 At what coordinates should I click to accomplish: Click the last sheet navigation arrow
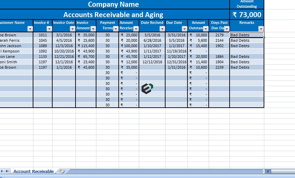pyautogui.click(x=8, y=171)
